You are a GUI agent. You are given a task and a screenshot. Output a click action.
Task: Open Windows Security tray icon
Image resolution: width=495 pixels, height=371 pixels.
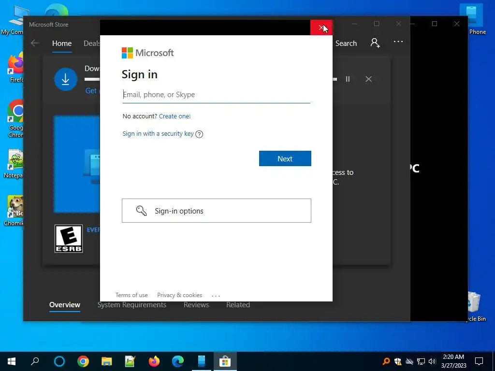click(398, 361)
